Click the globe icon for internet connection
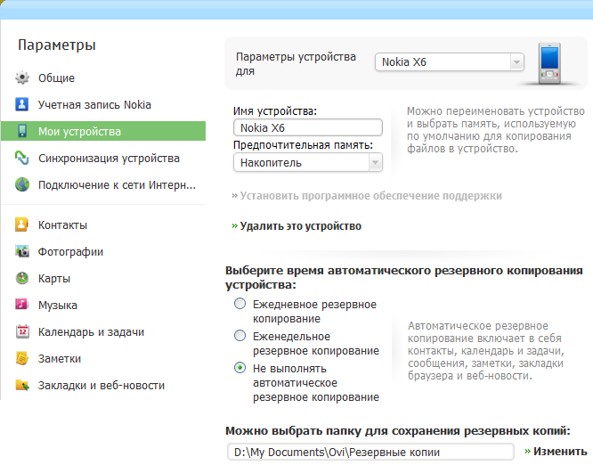 pyautogui.click(x=22, y=184)
